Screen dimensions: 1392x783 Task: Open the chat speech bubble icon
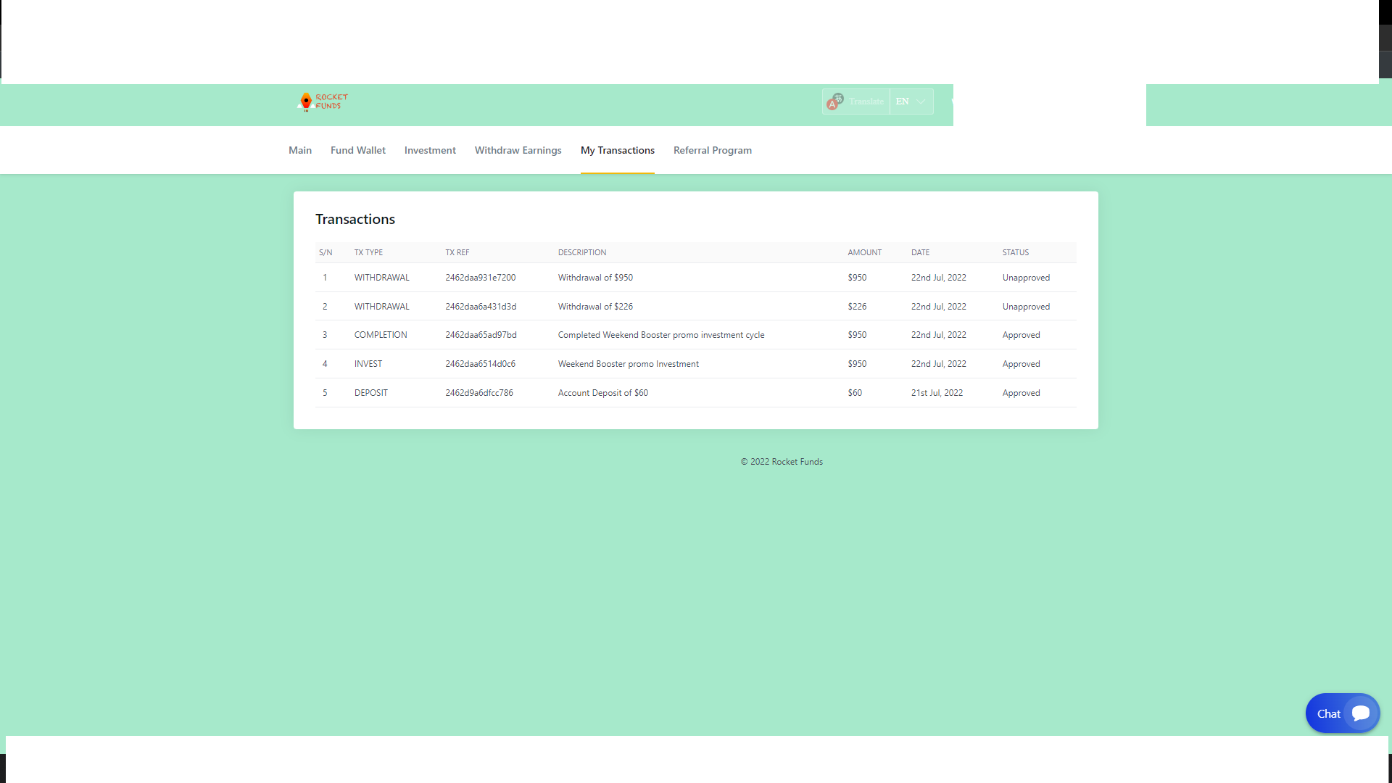click(x=1360, y=713)
